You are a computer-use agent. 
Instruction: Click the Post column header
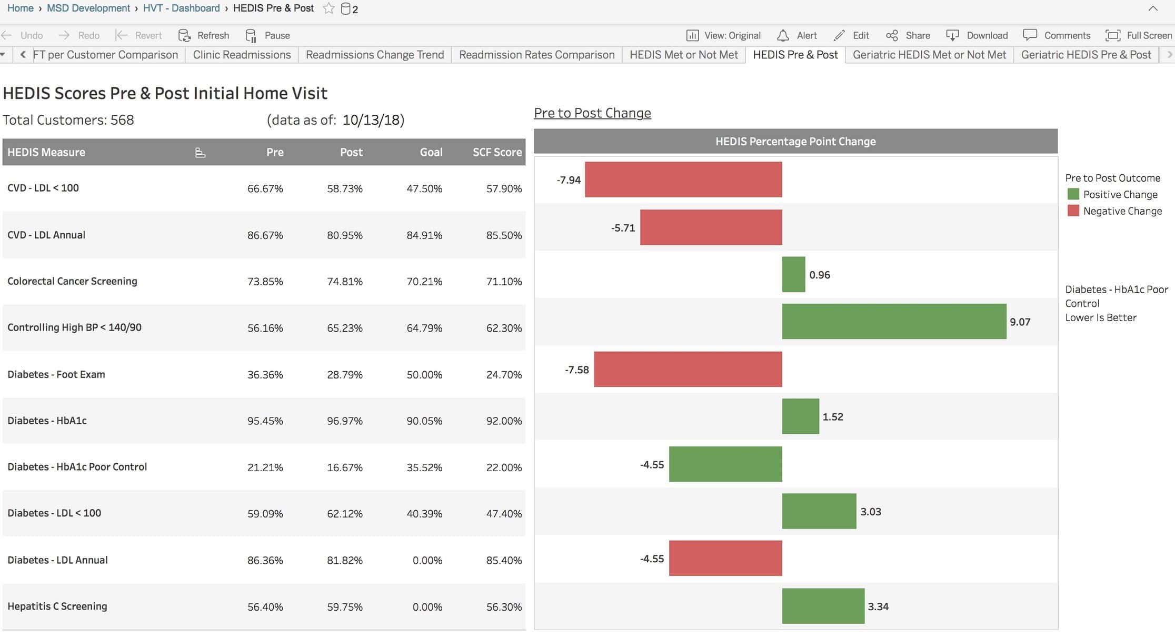[x=351, y=152]
